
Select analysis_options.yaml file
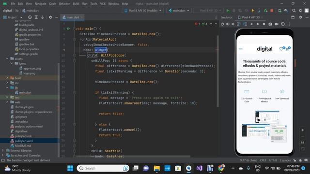29,126
